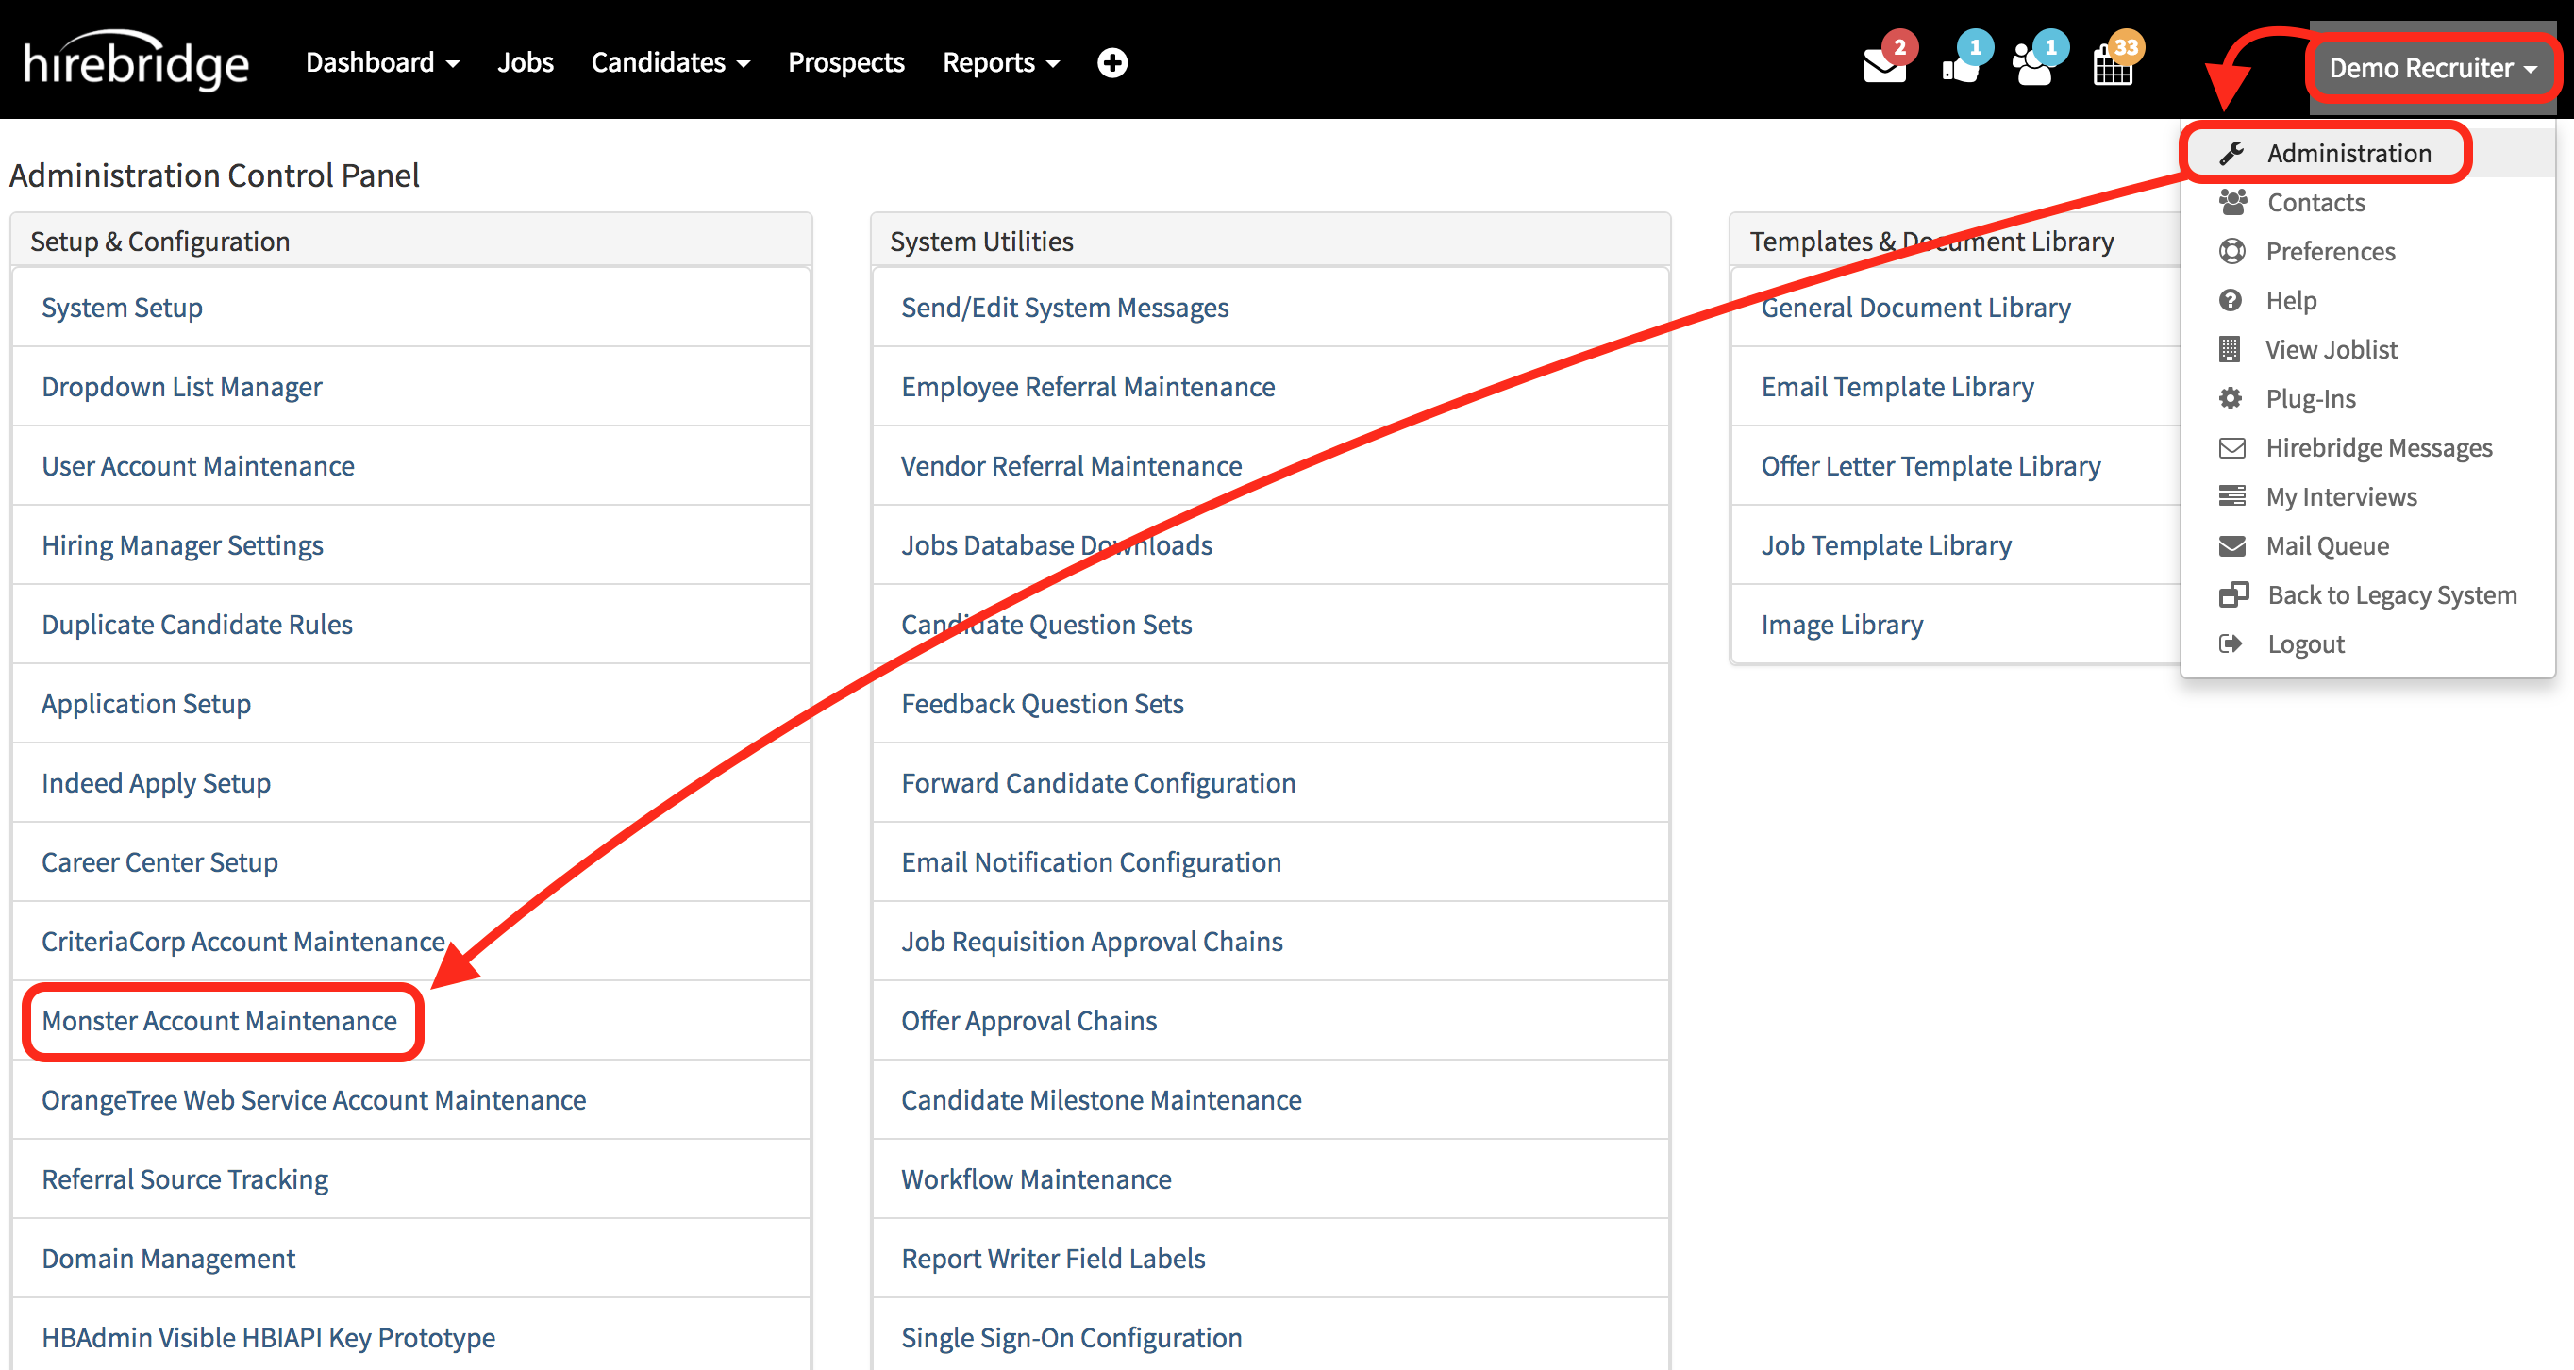Select Mail Queue menu entry
2574x1370 pixels.
(2326, 545)
